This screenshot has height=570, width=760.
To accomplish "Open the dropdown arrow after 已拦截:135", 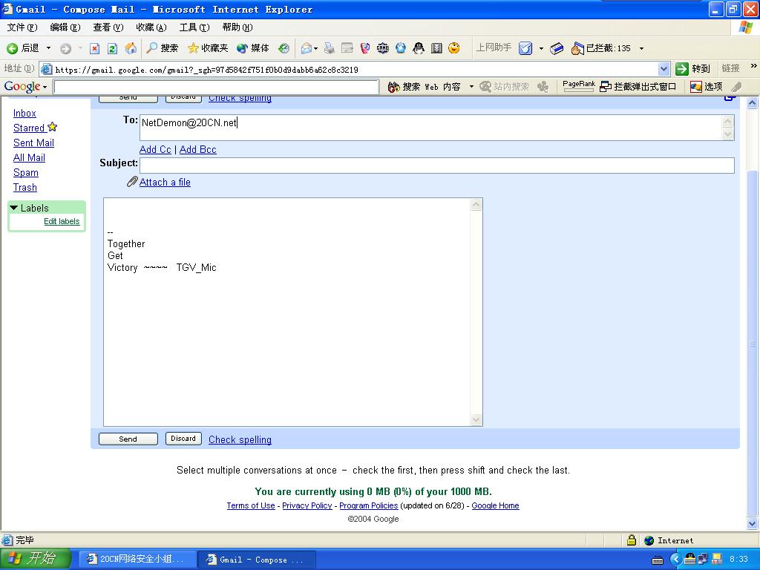I will tap(642, 48).
